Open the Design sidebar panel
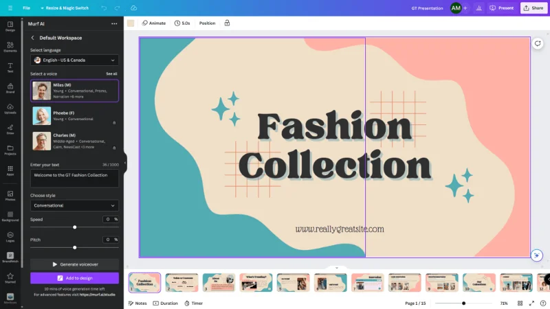 click(x=10, y=26)
